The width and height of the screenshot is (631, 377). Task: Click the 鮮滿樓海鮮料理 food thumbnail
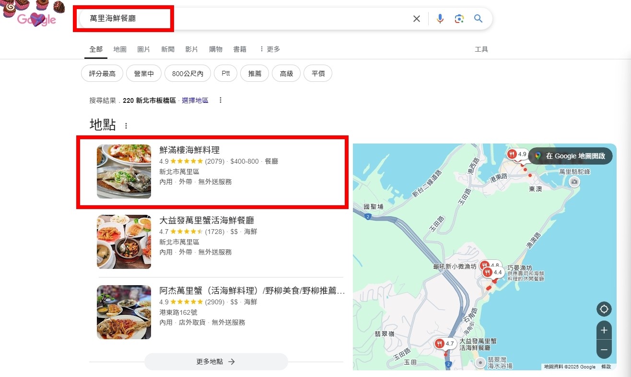point(124,171)
